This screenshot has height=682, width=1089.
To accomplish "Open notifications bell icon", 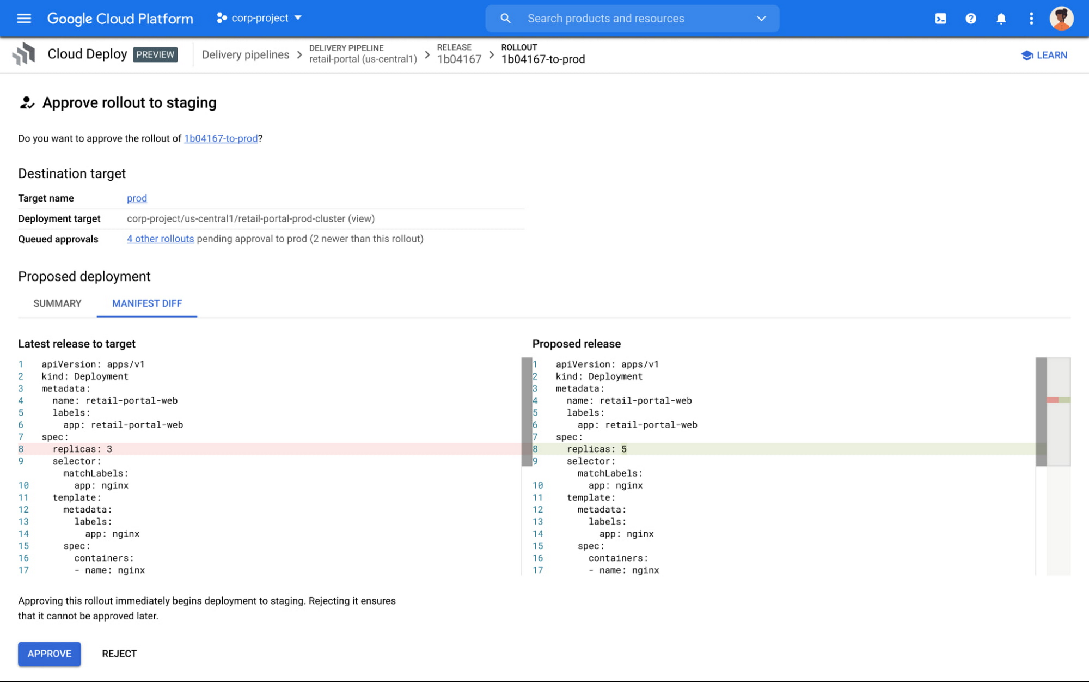I will pyautogui.click(x=1001, y=19).
